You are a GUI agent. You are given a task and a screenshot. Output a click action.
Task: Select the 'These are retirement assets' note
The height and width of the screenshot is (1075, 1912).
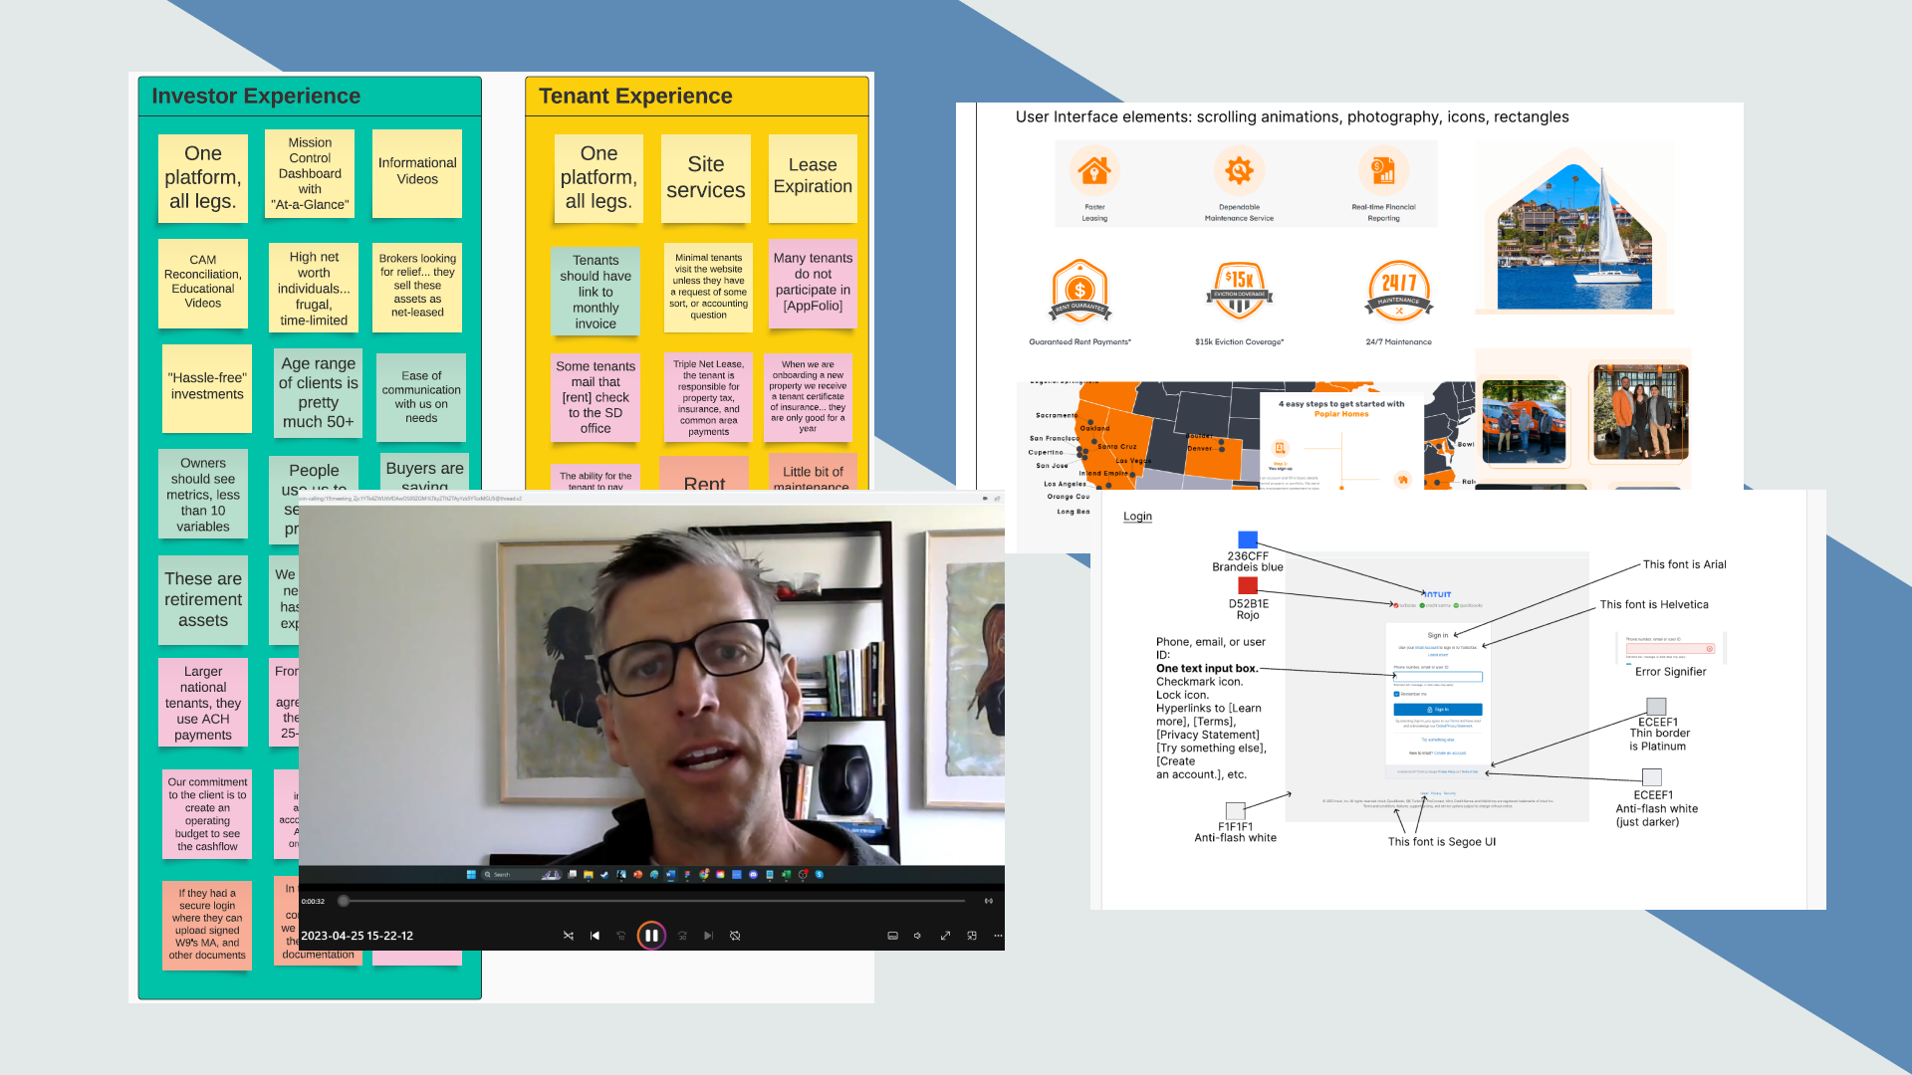pyautogui.click(x=203, y=600)
